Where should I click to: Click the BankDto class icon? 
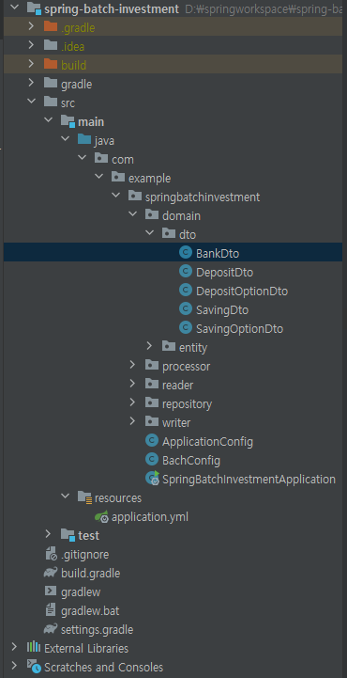[186, 253]
